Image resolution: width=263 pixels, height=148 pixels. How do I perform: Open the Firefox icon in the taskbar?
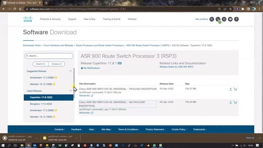[x=110, y=145]
